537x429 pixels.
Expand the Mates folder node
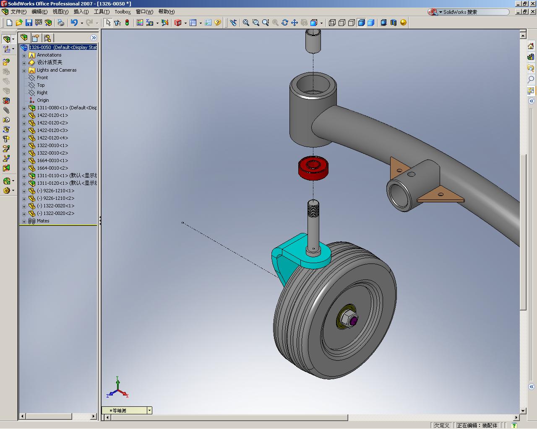(x=24, y=221)
